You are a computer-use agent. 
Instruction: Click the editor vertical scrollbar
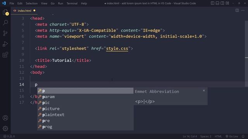click(246, 54)
